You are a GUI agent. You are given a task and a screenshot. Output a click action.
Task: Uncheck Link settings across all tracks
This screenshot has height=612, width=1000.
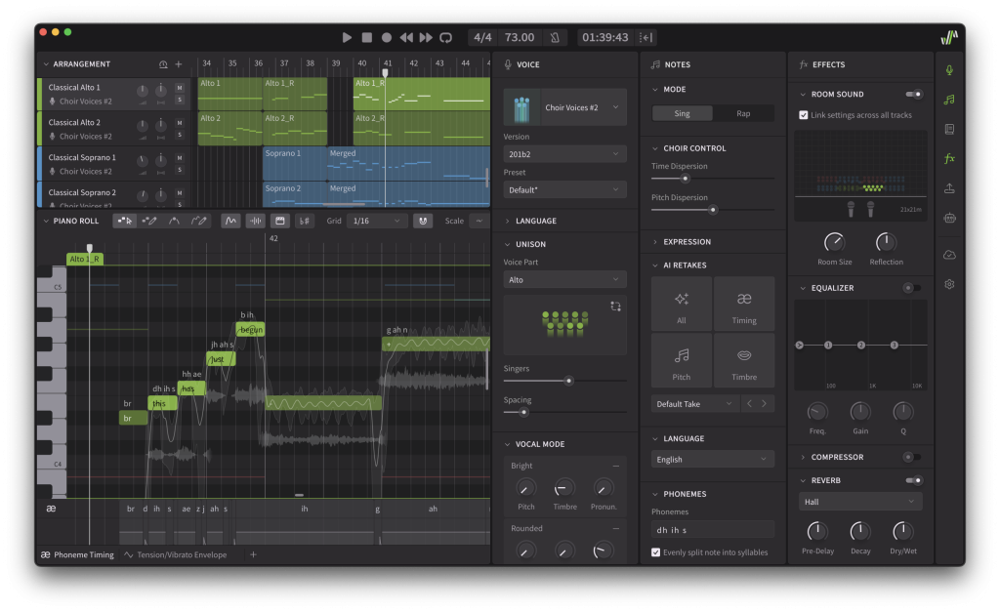(x=804, y=114)
